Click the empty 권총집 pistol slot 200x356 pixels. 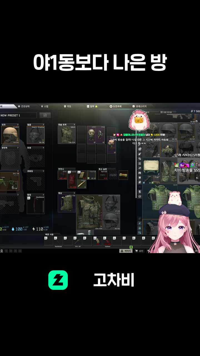click(36, 182)
